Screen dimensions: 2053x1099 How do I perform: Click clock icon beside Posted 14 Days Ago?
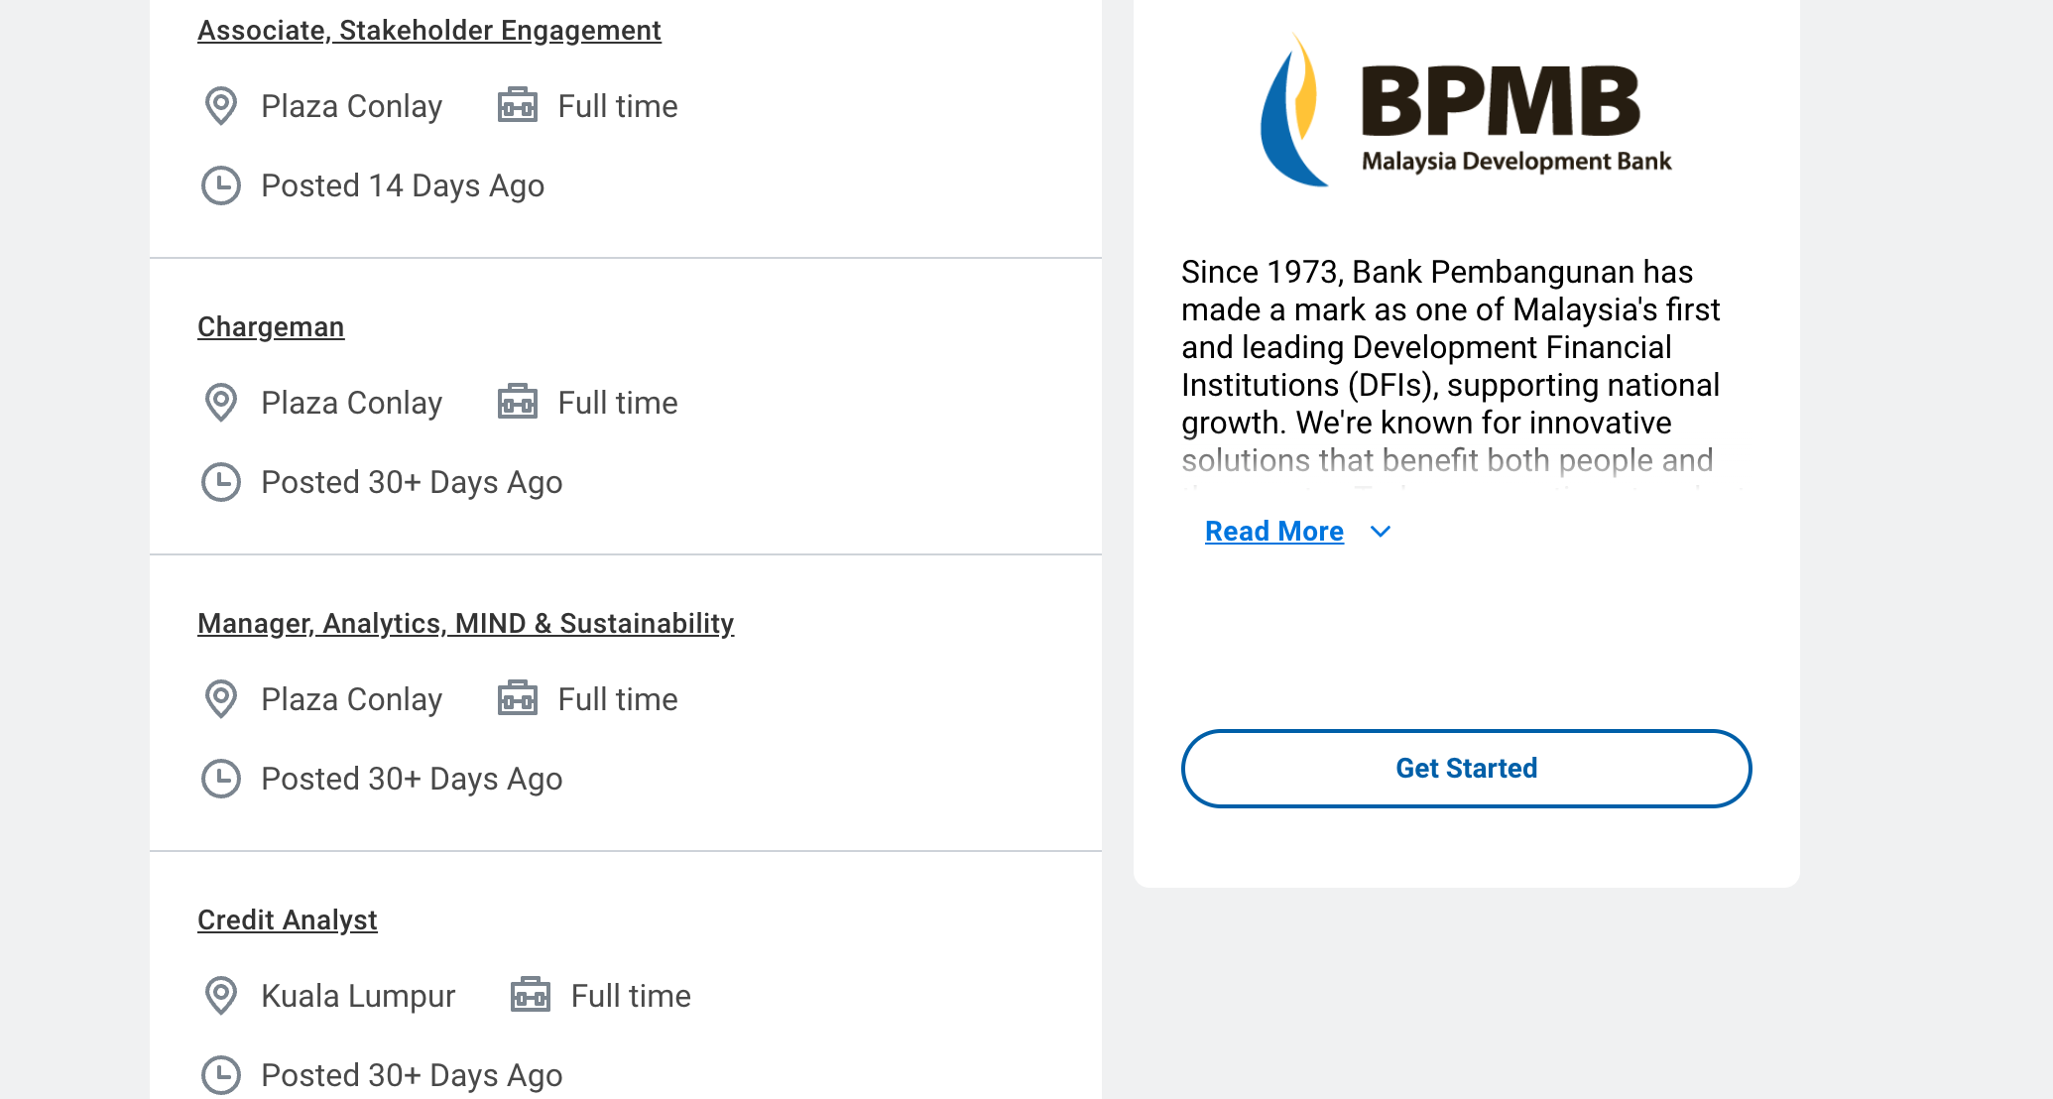[x=221, y=185]
